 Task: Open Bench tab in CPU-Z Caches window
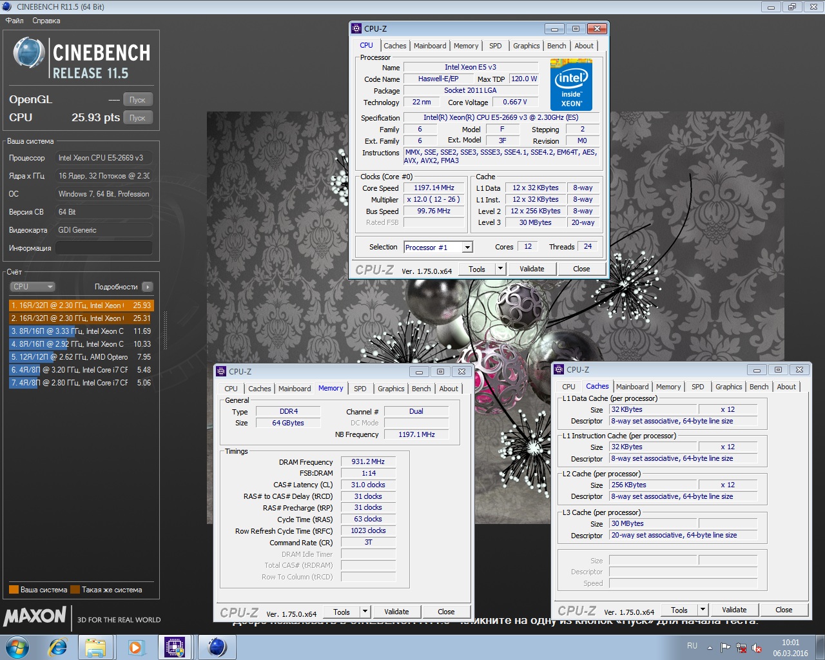click(759, 387)
